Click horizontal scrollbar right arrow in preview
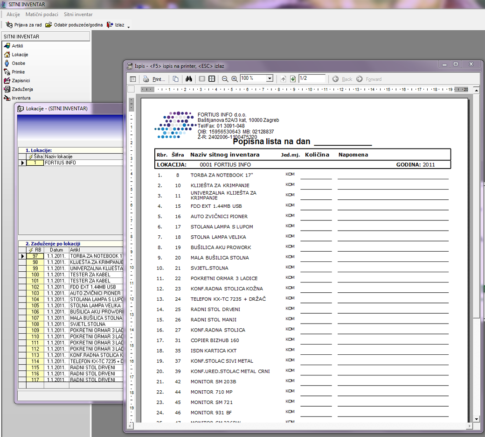The height and width of the screenshot is (437, 485). click(x=470, y=426)
